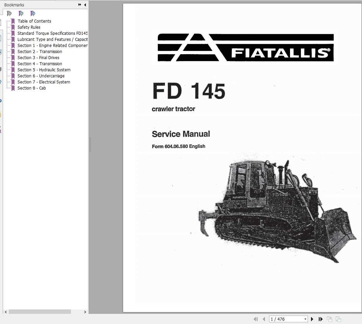Toggle the bookmark for Safety Rules
The width and height of the screenshot is (362, 324).
29,27
